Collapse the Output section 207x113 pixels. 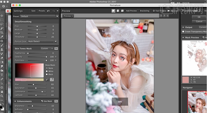183,27
